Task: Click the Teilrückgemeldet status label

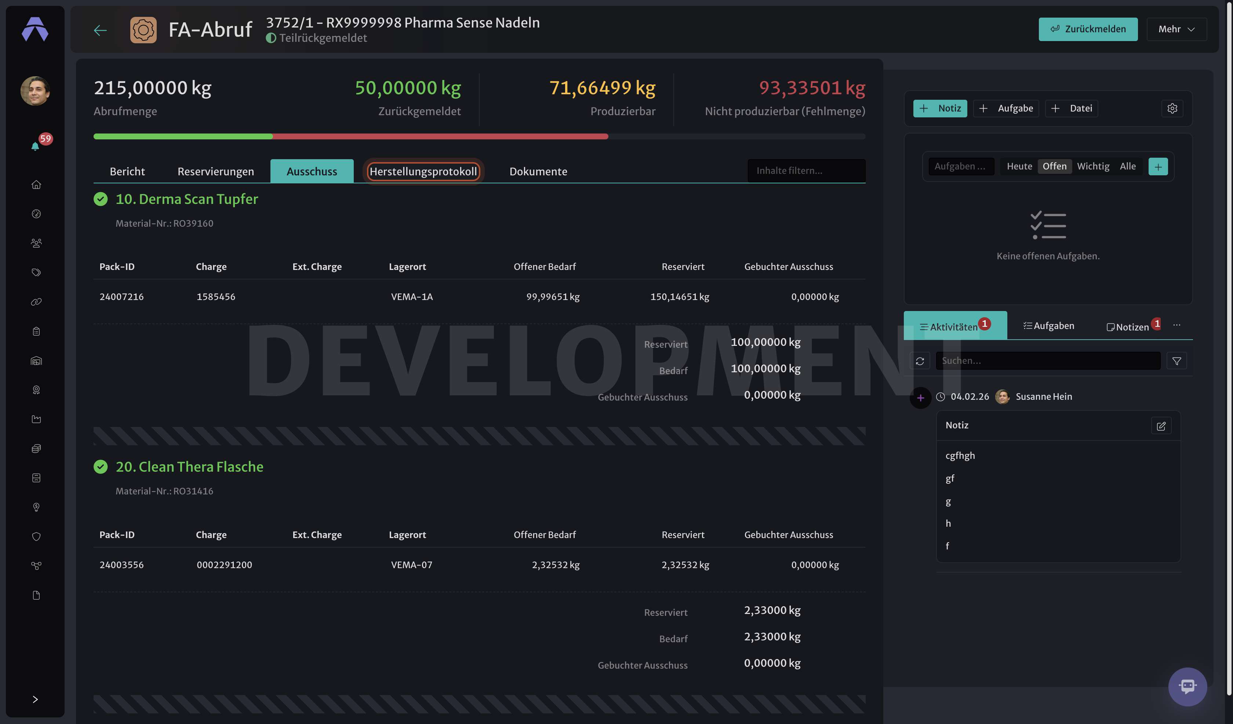Action: 323,38
